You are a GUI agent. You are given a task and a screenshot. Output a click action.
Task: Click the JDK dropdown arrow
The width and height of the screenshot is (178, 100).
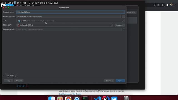point(123,21)
